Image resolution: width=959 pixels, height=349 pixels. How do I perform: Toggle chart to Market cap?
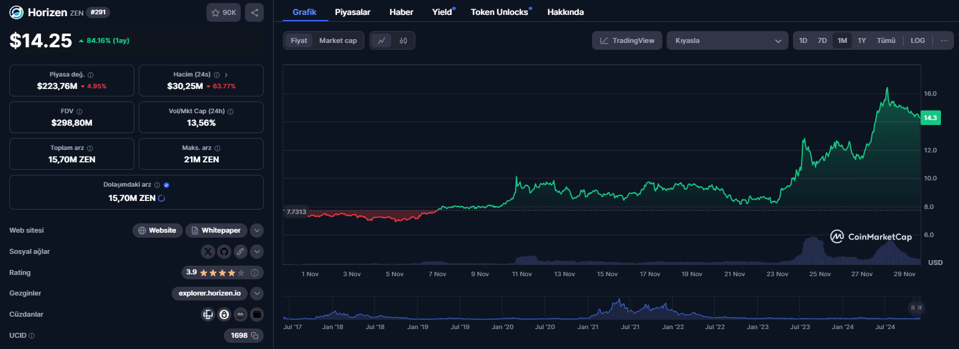338,40
